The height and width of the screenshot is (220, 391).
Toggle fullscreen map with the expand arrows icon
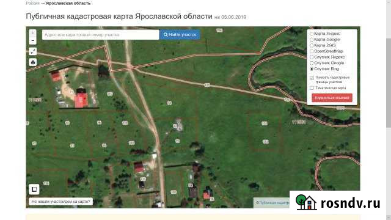pos(32,51)
